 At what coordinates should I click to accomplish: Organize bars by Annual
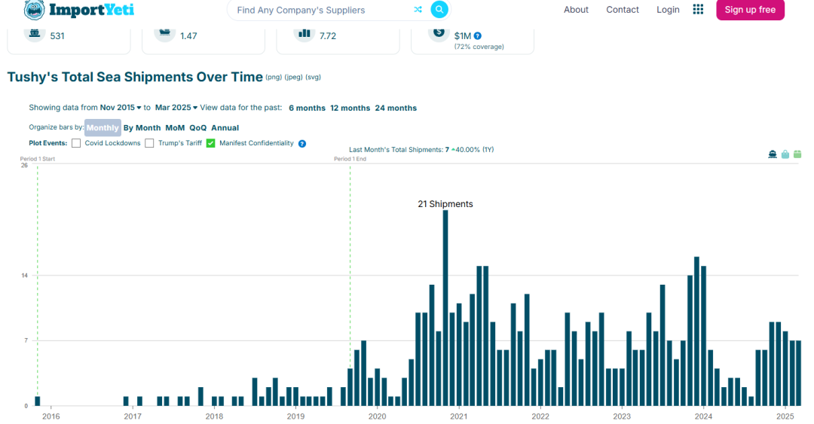coord(225,128)
